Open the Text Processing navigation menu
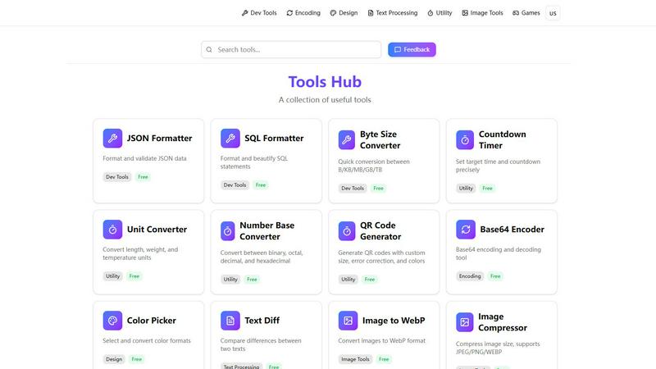This screenshot has height=369, width=656. [x=393, y=13]
